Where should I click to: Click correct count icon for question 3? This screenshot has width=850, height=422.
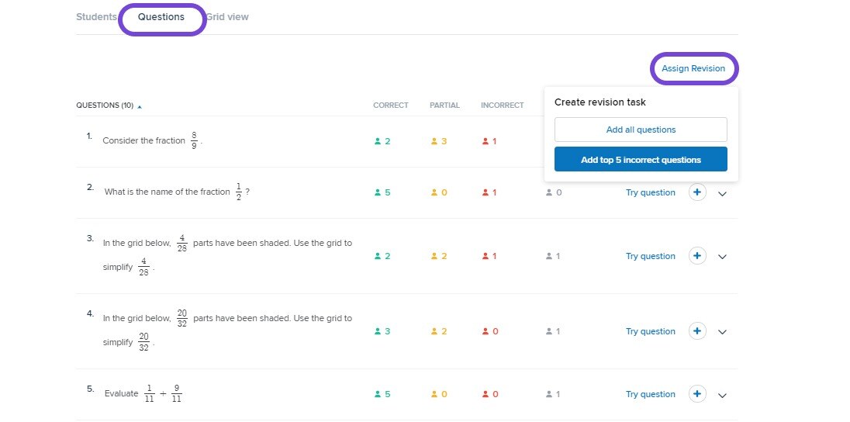378,256
